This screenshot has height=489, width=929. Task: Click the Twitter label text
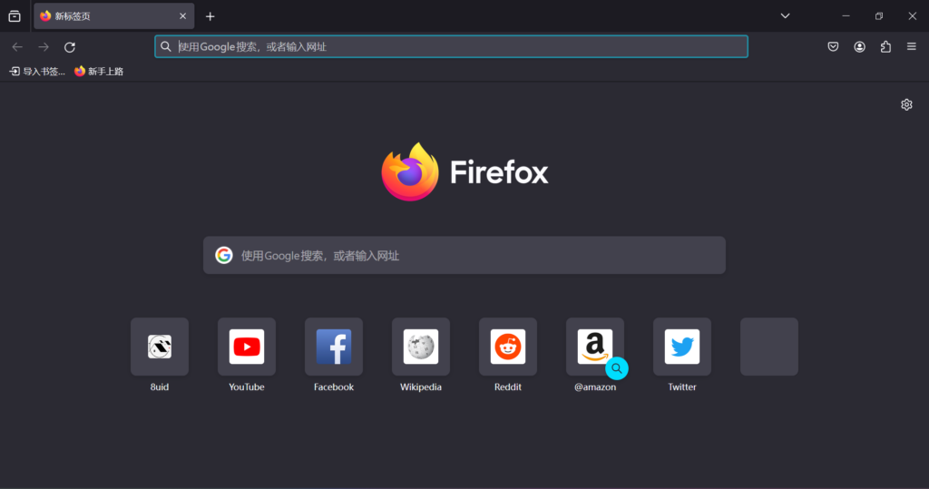click(x=682, y=387)
